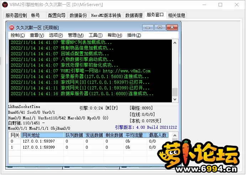The image size is (246, 175).
Task: Open the 控制(C) menu
Action: 17,35
